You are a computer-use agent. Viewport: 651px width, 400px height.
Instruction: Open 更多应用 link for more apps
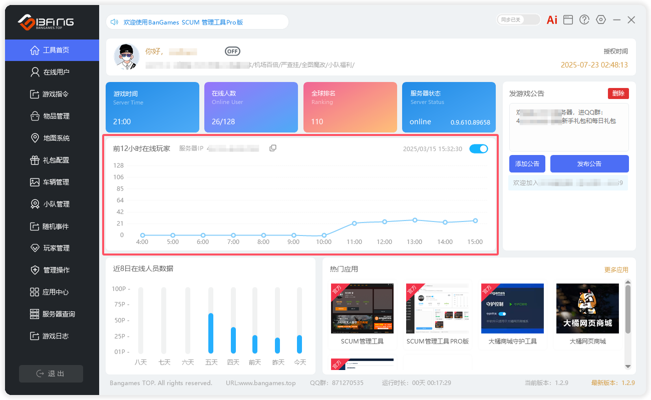coord(616,269)
